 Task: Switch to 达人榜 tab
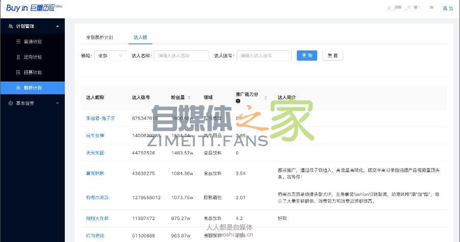tap(140, 37)
